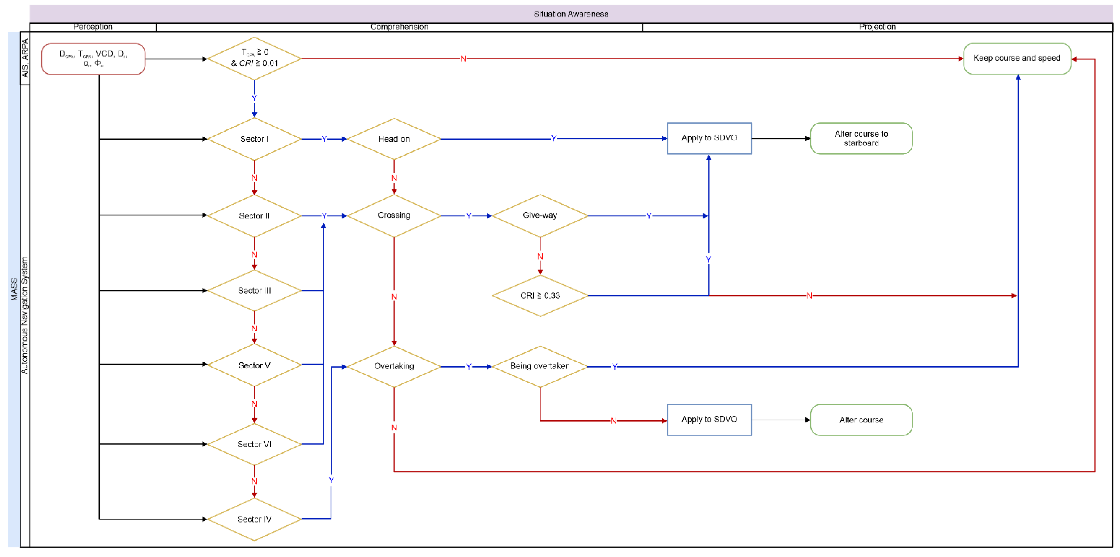Select the Keep course and speed box
The height and width of the screenshot is (557, 1120).
click(1017, 58)
